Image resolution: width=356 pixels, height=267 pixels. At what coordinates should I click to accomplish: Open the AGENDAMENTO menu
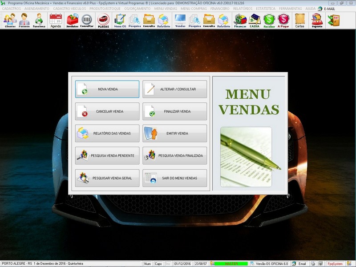[x=37, y=8]
